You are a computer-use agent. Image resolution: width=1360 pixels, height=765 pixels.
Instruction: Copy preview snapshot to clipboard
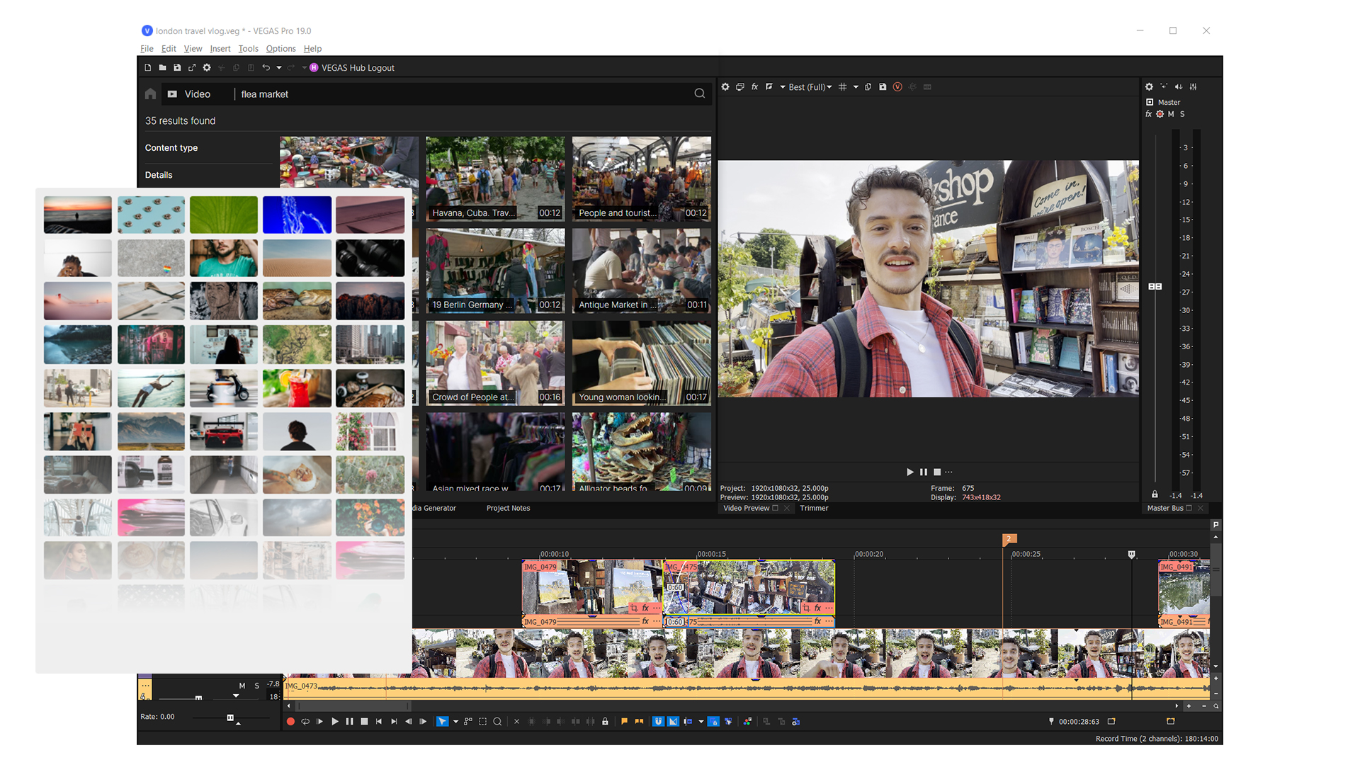click(868, 87)
